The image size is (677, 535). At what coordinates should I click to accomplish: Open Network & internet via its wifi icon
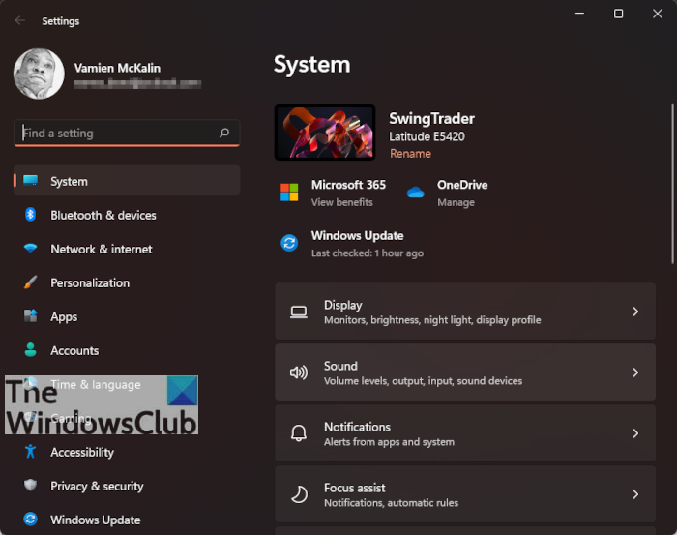point(31,249)
